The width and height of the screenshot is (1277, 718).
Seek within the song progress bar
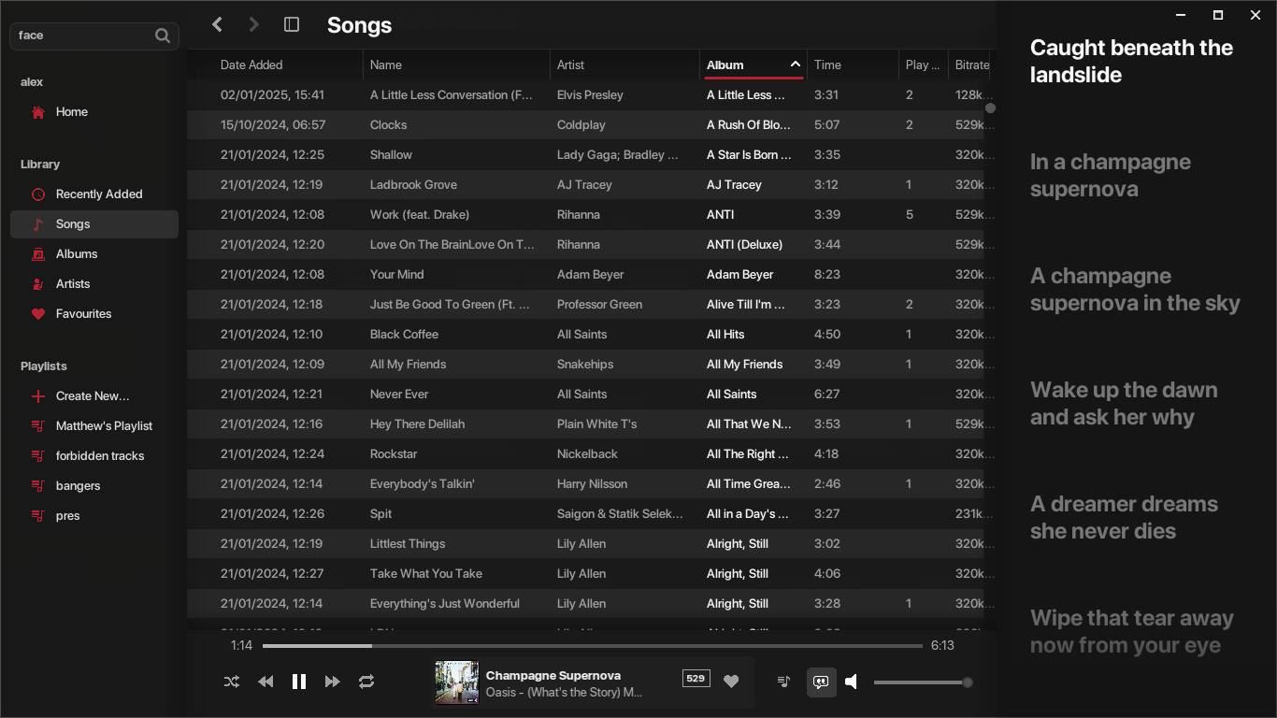pos(593,646)
